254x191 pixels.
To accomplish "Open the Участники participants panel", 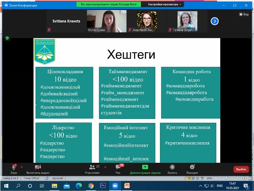I will tap(92, 169).
